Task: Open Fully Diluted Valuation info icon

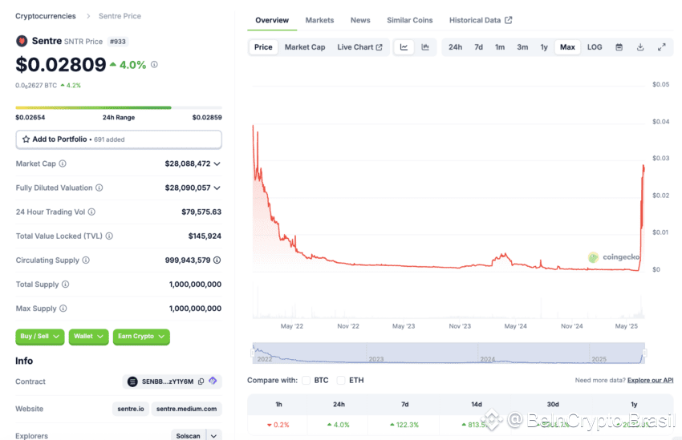Action: click(x=99, y=188)
